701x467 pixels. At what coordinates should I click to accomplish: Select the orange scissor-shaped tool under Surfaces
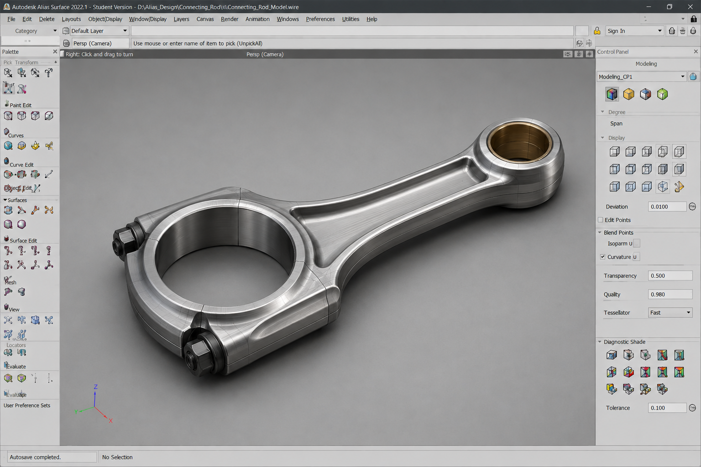pyautogui.click(x=49, y=210)
